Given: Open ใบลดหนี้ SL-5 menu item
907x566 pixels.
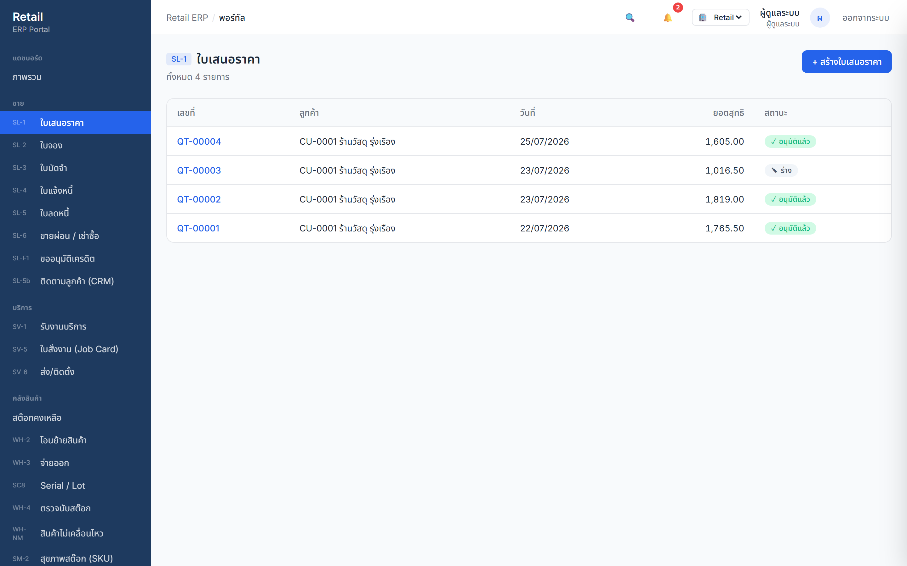Looking at the screenshot, I should (x=75, y=213).
